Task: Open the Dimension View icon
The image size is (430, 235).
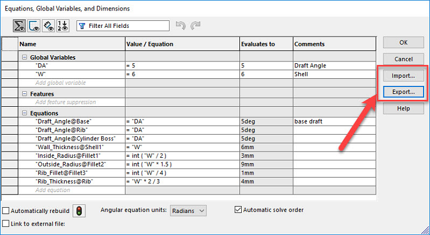Action: tap(49, 26)
